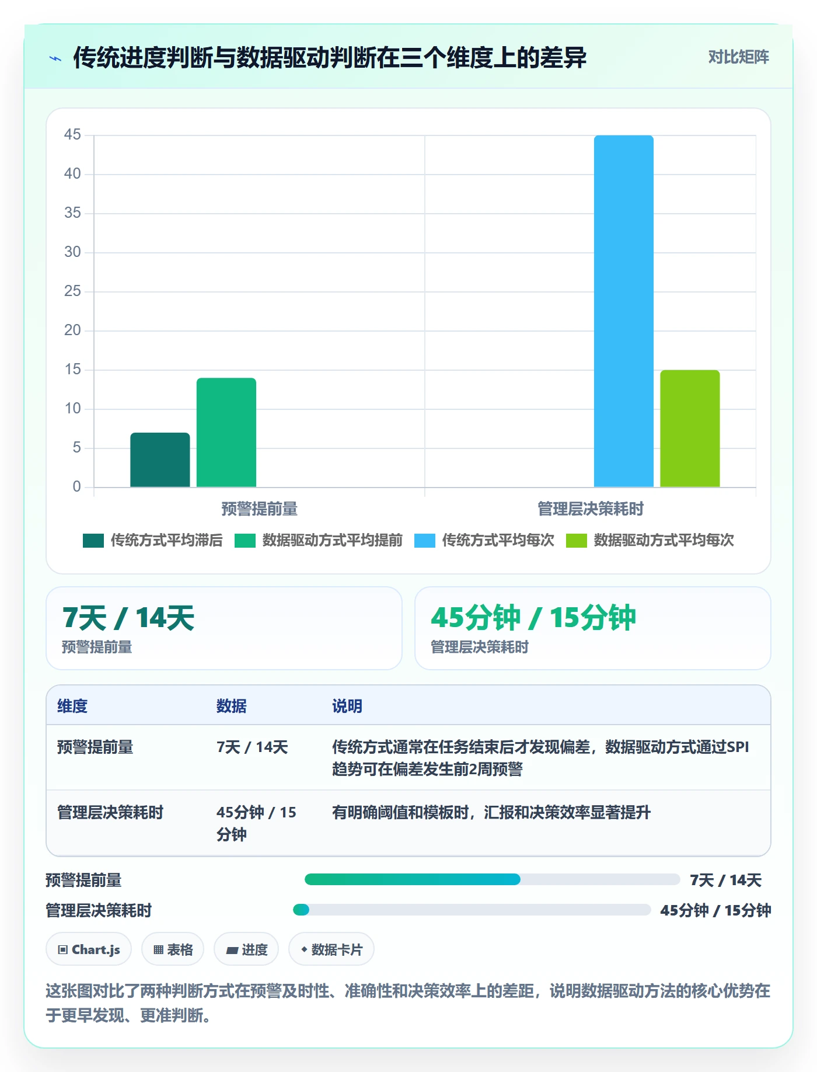The image size is (817, 1072).
Task: Click the 7天 / 14天 value beside progress bar
Action: pos(726,880)
